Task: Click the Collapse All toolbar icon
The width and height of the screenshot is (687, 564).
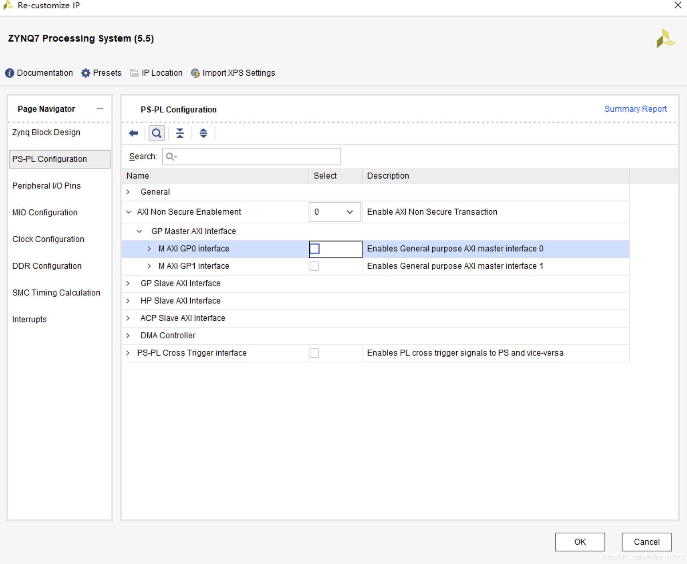Action: pyautogui.click(x=180, y=133)
